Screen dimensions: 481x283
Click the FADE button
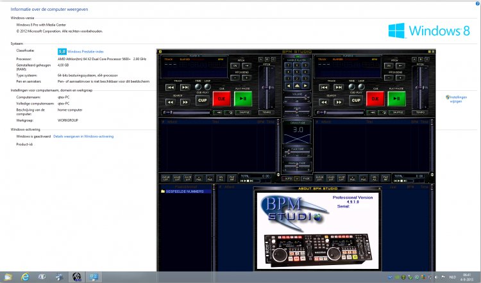[x=306, y=178]
